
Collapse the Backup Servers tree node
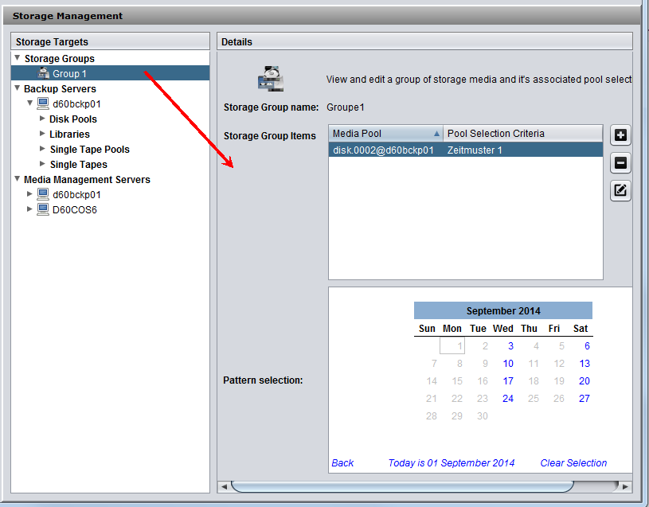18,88
